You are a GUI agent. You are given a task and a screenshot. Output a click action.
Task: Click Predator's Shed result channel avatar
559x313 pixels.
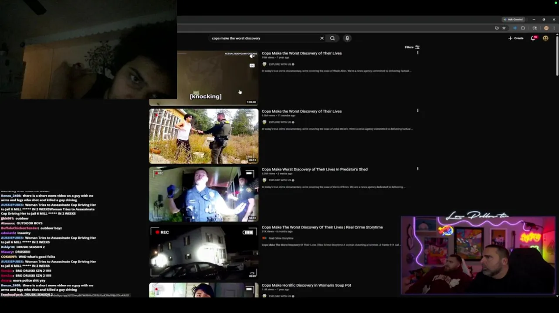pos(264,180)
